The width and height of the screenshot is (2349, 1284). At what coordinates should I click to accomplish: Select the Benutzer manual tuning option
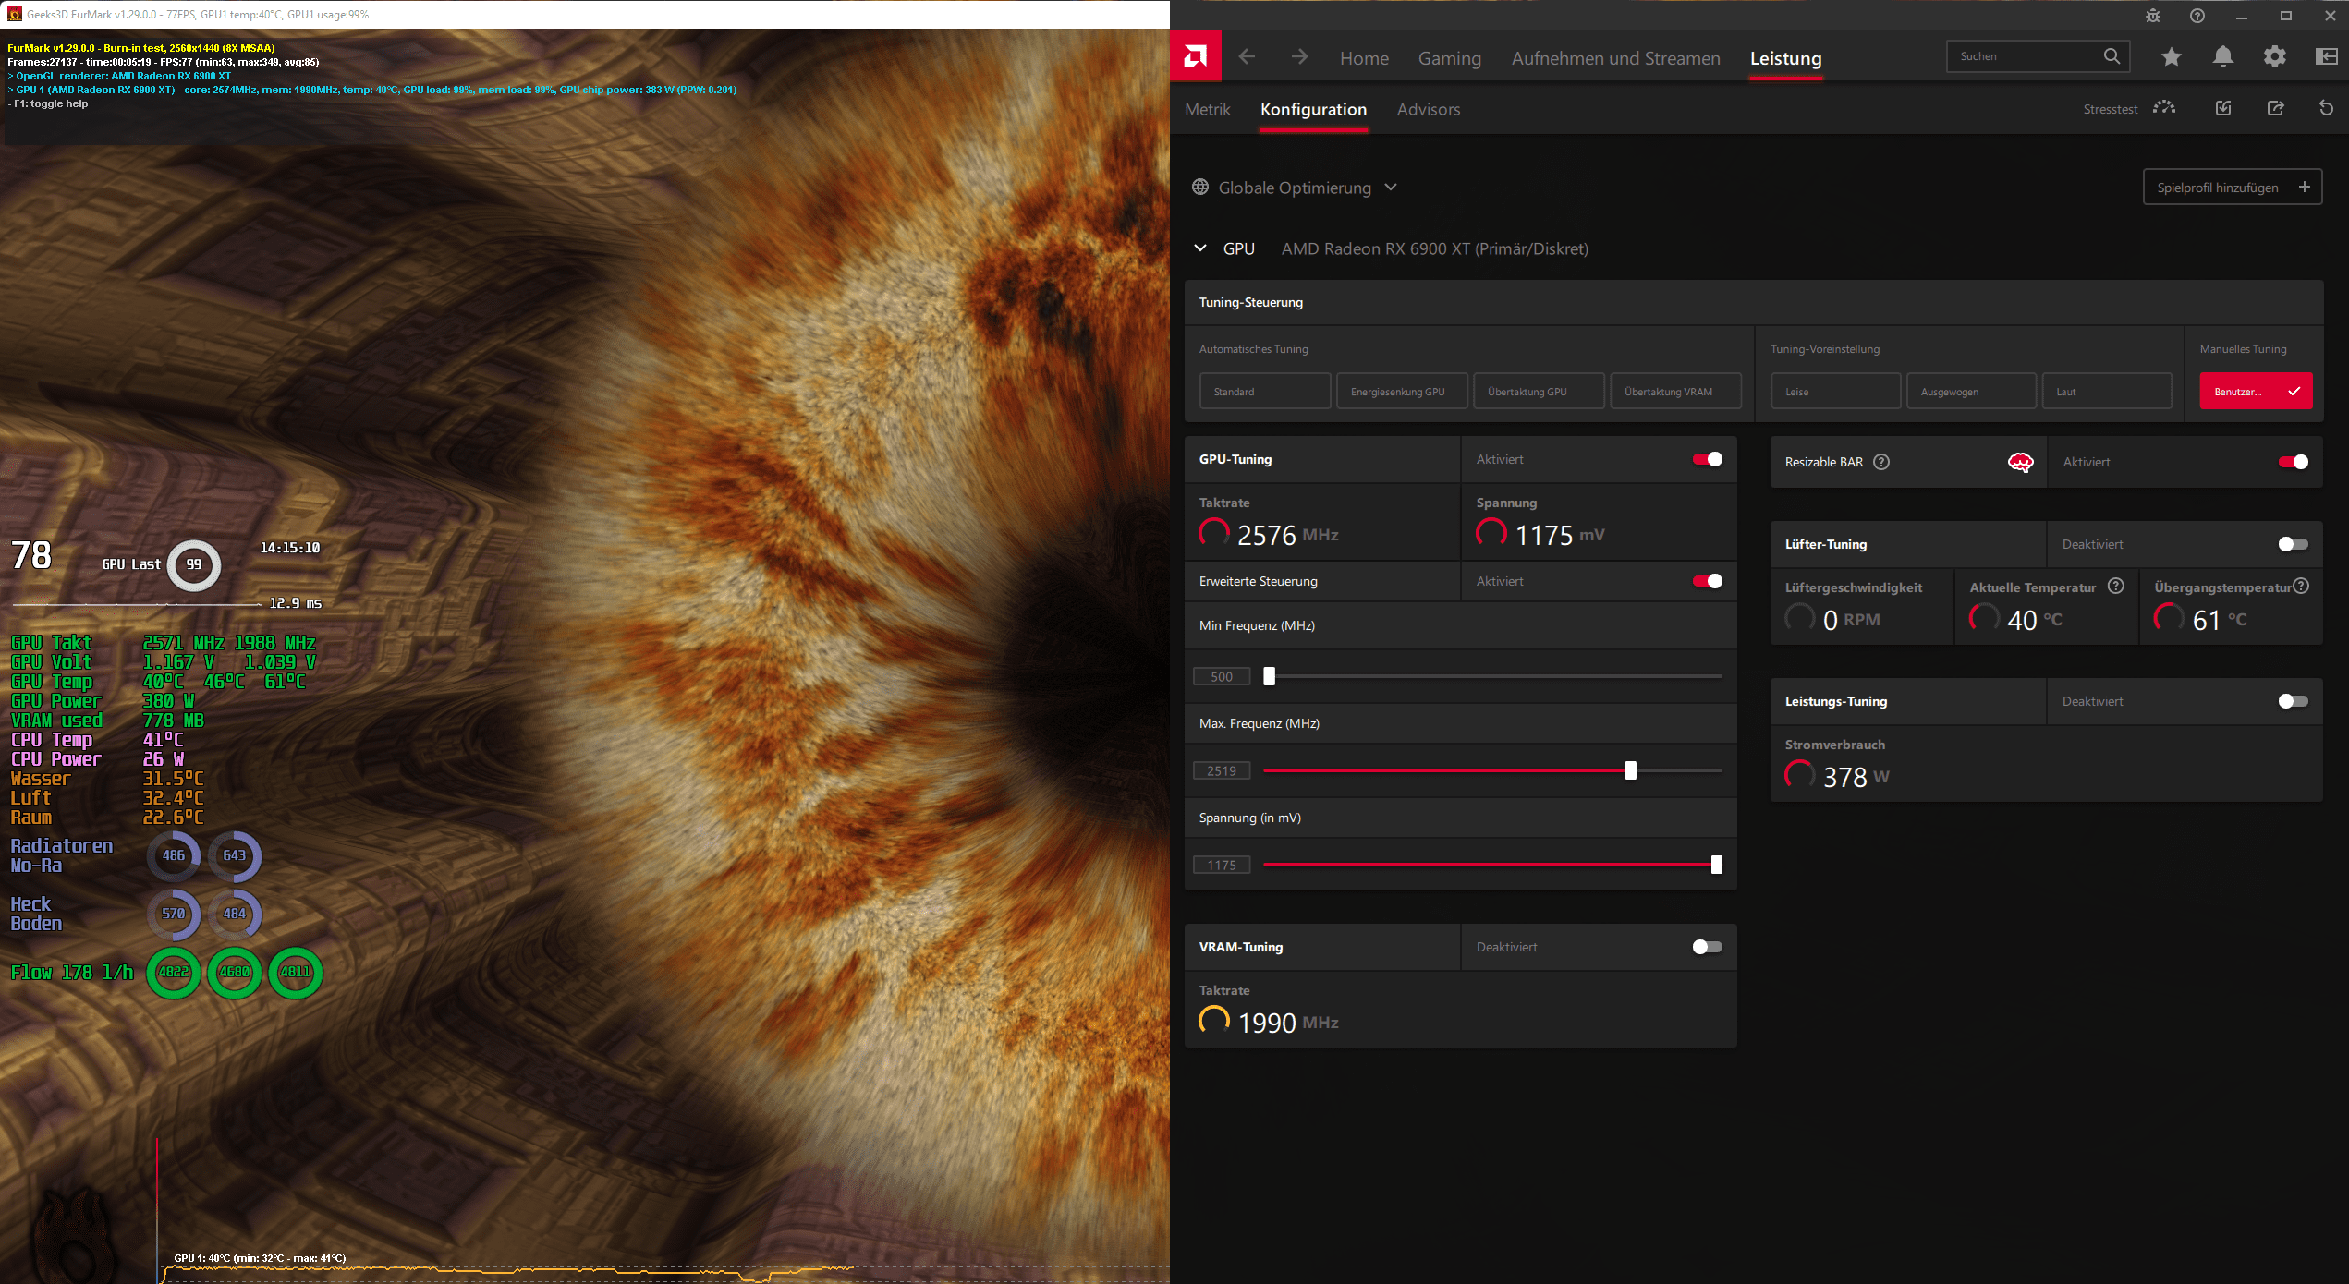pyautogui.click(x=2257, y=391)
